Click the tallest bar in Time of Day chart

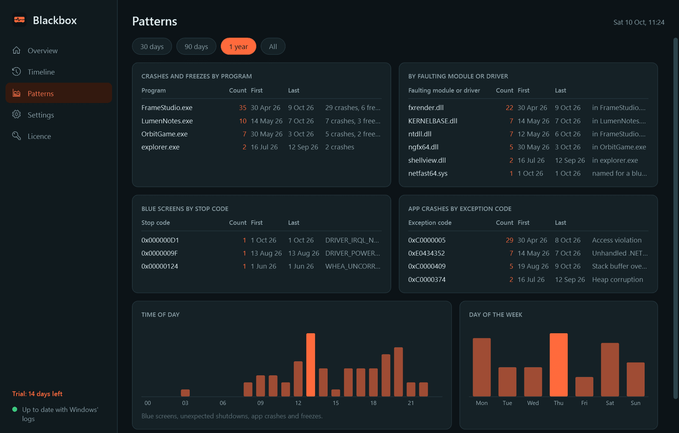click(311, 365)
